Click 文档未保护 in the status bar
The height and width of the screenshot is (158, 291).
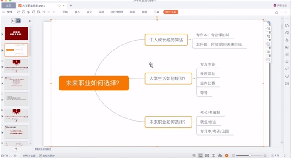tap(47, 156)
